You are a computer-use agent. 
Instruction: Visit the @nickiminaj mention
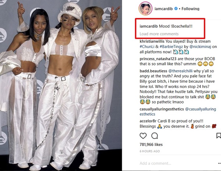click(x=200, y=47)
